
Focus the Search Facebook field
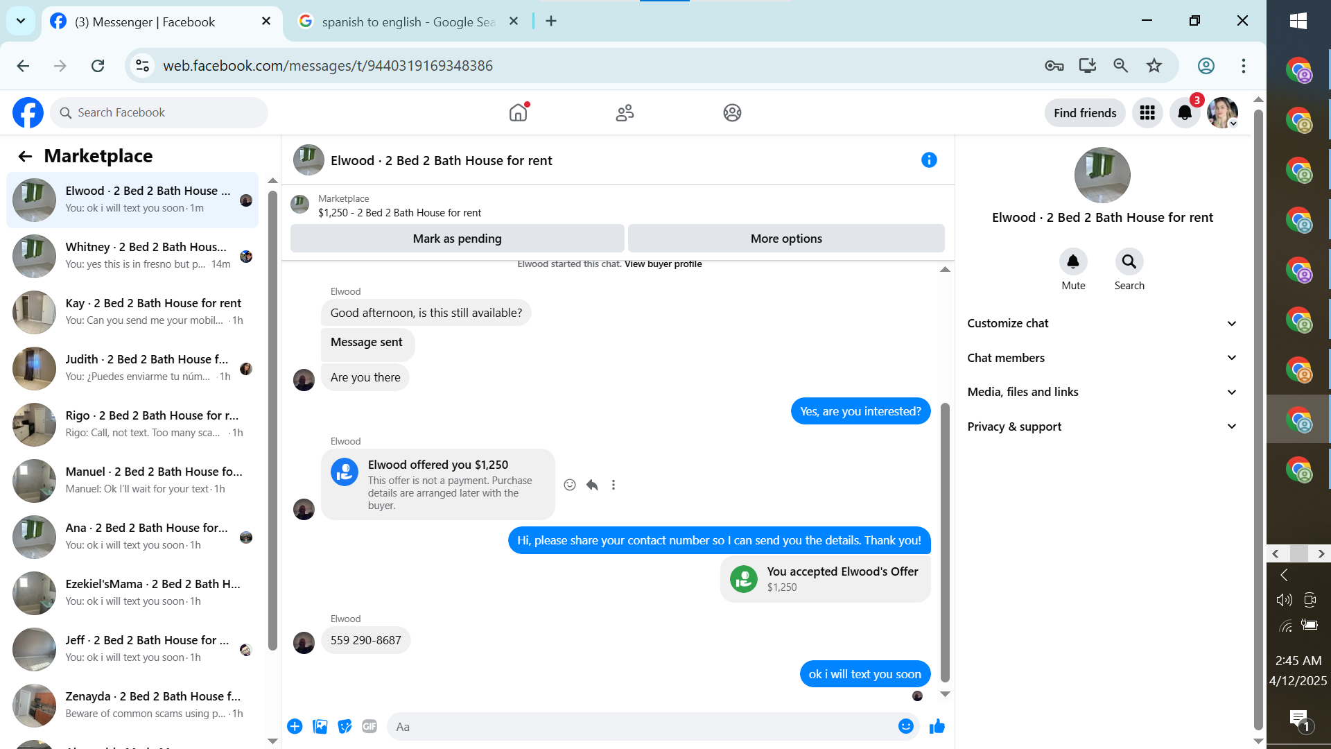[159, 112]
